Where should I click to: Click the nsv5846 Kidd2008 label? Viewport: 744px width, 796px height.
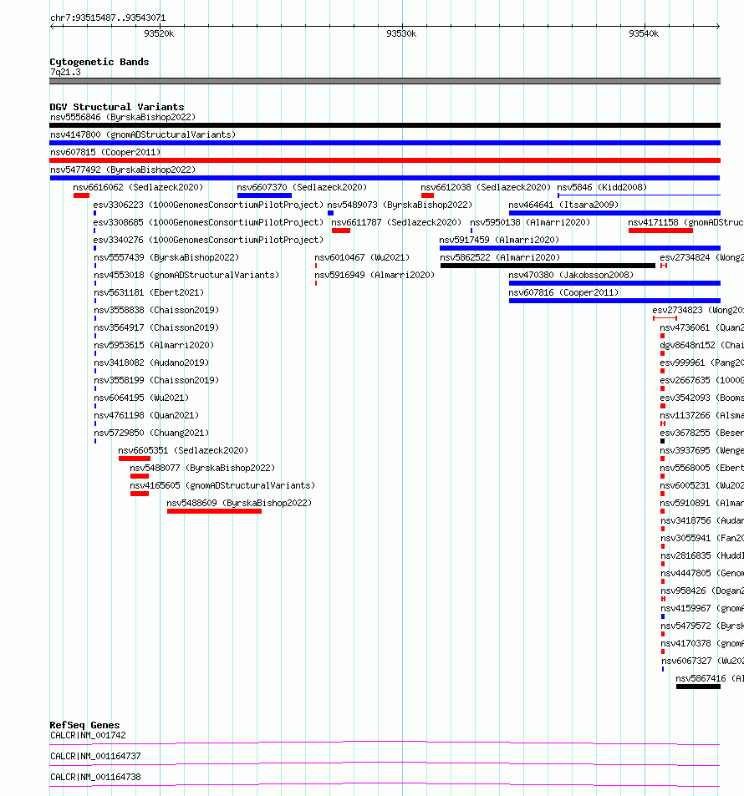tap(602, 187)
